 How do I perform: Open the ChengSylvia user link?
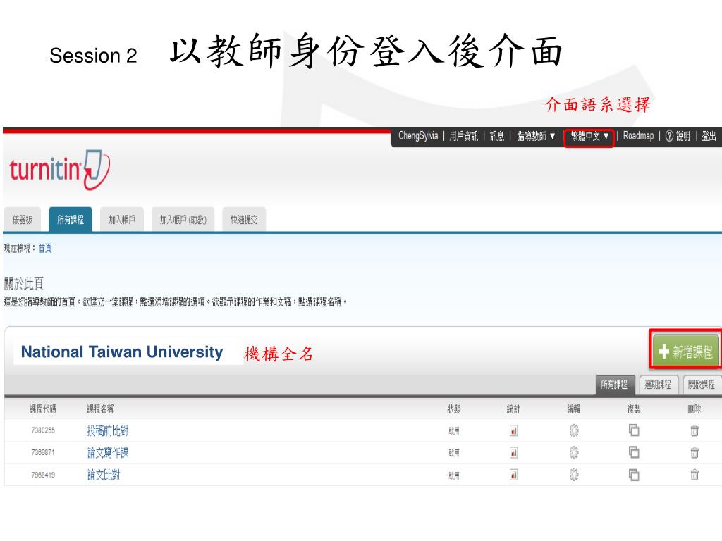click(x=418, y=136)
